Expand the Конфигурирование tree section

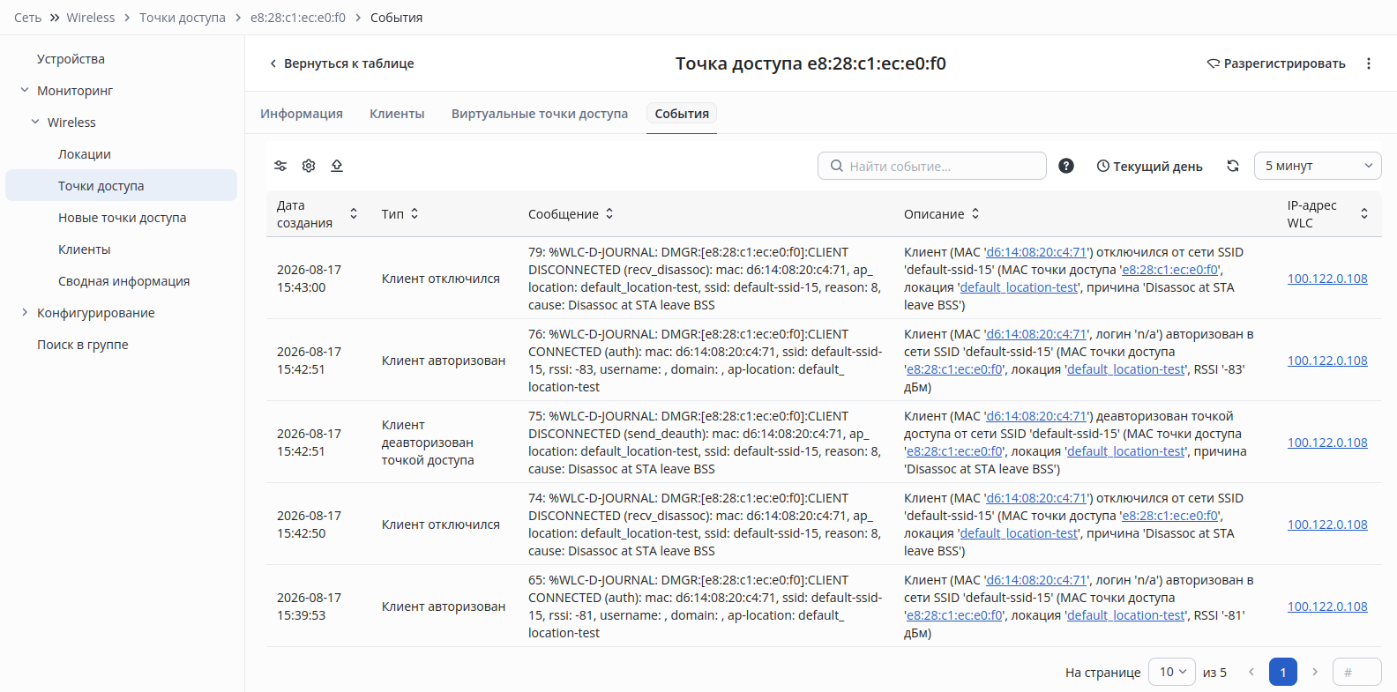pos(25,312)
